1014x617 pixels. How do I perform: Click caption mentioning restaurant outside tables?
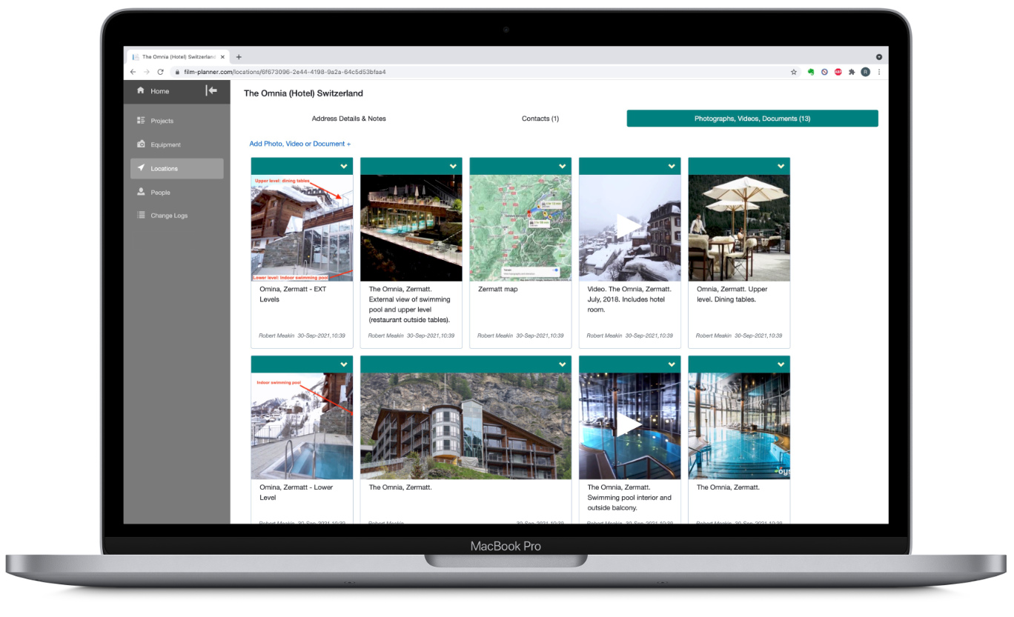pyautogui.click(x=410, y=304)
